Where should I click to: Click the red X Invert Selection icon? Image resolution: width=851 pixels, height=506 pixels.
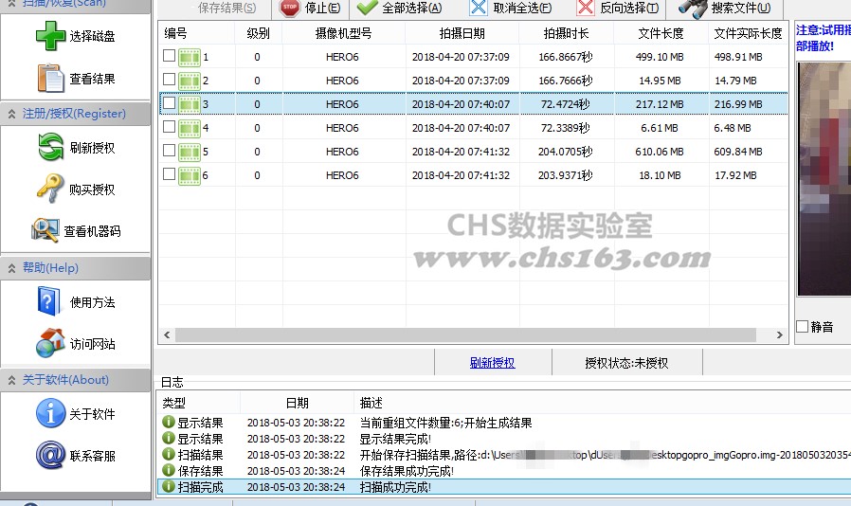click(585, 8)
